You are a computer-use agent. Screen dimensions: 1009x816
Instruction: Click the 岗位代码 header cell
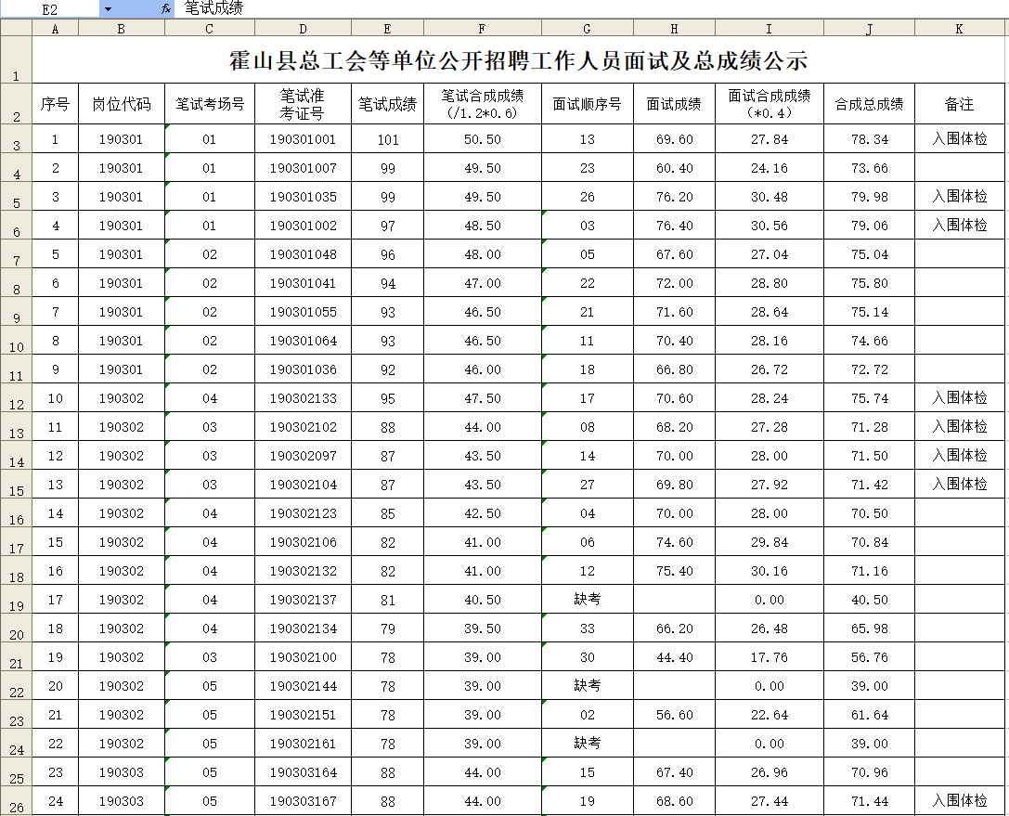tap(122, 104)
